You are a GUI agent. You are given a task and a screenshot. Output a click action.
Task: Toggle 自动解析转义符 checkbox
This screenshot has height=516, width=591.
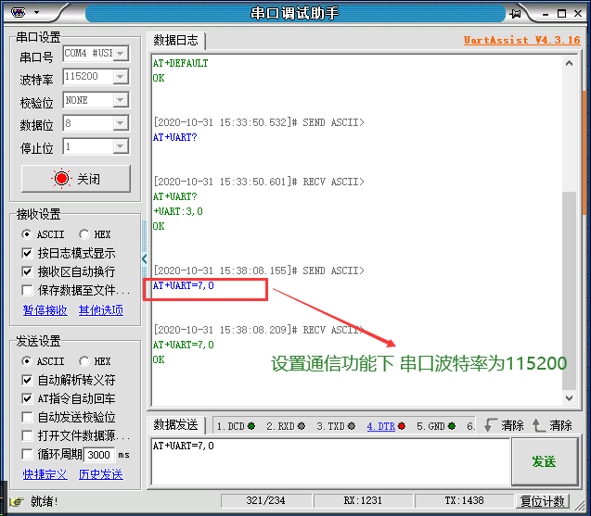[x=27, y=380]
